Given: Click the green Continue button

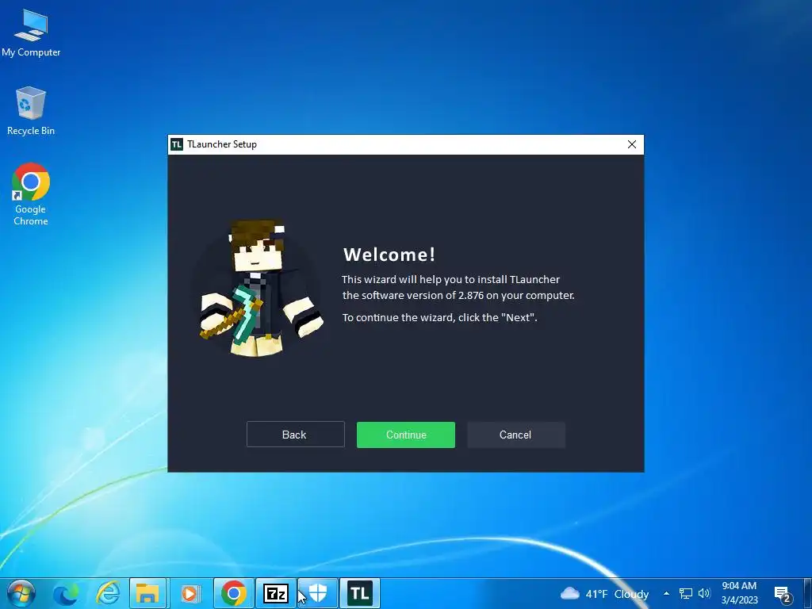Looking at the screenshot, I should click(405, 435).
